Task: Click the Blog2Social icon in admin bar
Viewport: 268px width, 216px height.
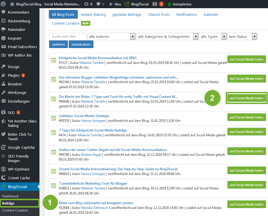Action: (127, 4)
